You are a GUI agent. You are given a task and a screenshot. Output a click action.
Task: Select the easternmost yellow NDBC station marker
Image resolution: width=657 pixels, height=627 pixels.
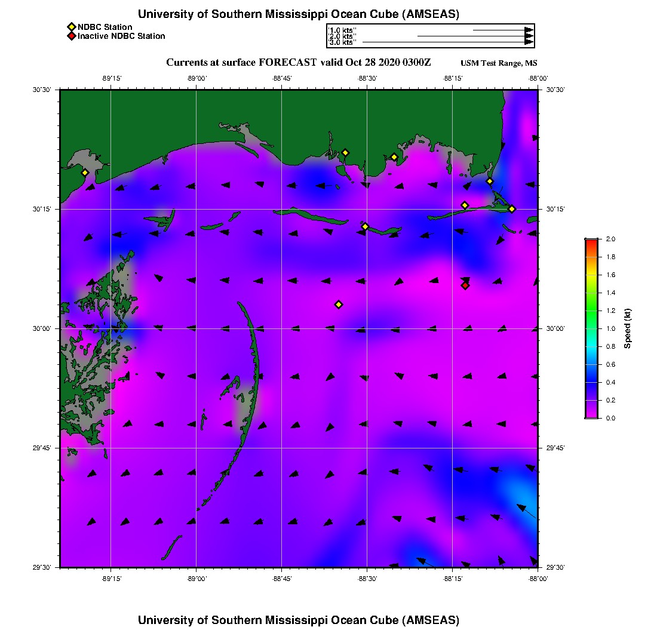coord(512,209)
